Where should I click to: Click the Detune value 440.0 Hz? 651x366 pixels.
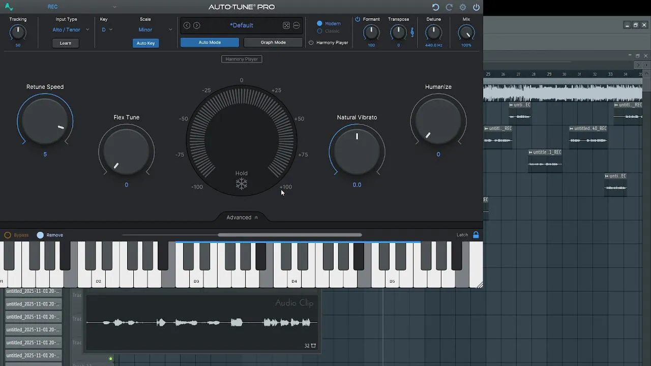coord(433,45)
